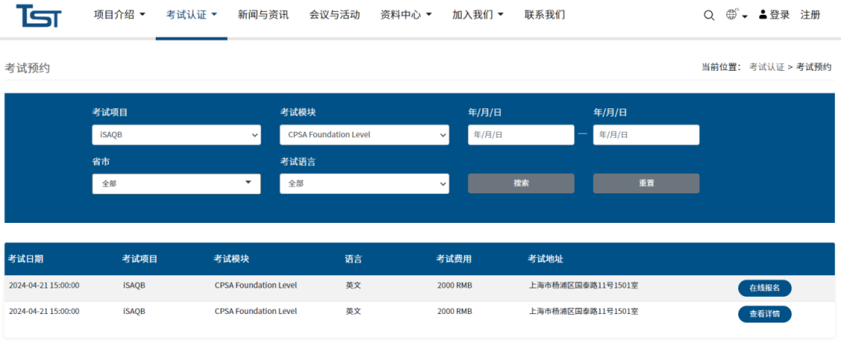841x346 pixels.
Task: Open the 考试语言 dropdown
Action: (x=364, y=183)
